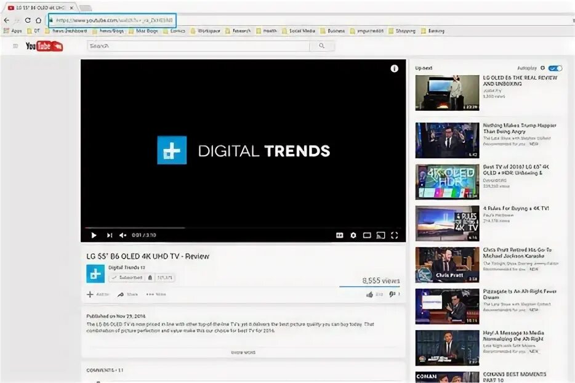This screenshot has width=575, height=383.
Task: Click the Add to plus button
Action: coord(98,294)
